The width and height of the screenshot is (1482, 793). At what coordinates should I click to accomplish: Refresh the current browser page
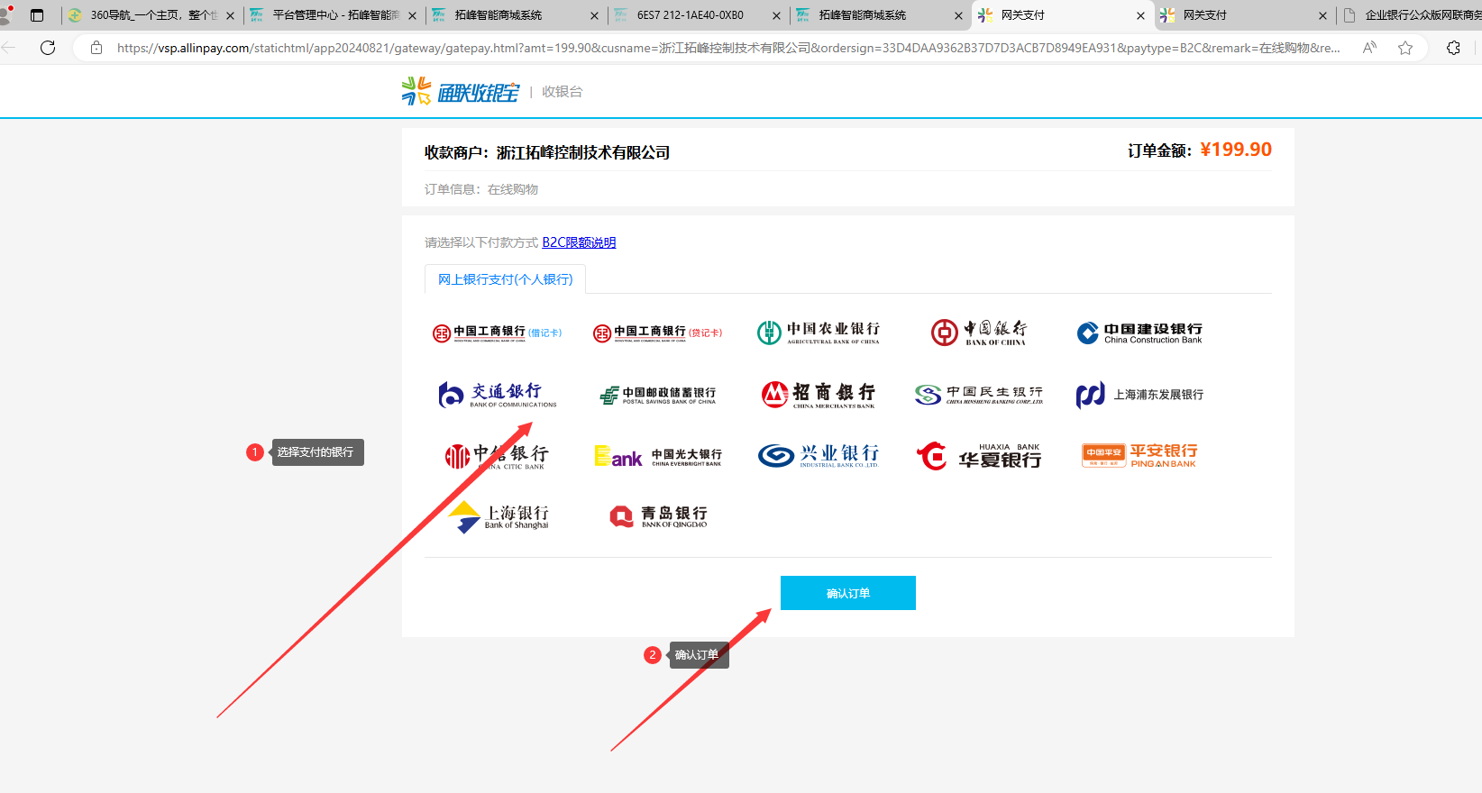[x=49, y=48]
